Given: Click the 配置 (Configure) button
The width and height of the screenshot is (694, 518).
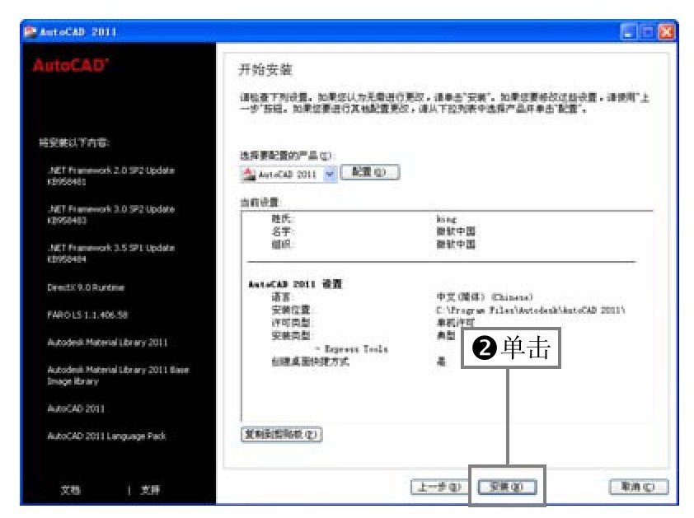Looking at the screenshot, I should (x=370, y=172).
